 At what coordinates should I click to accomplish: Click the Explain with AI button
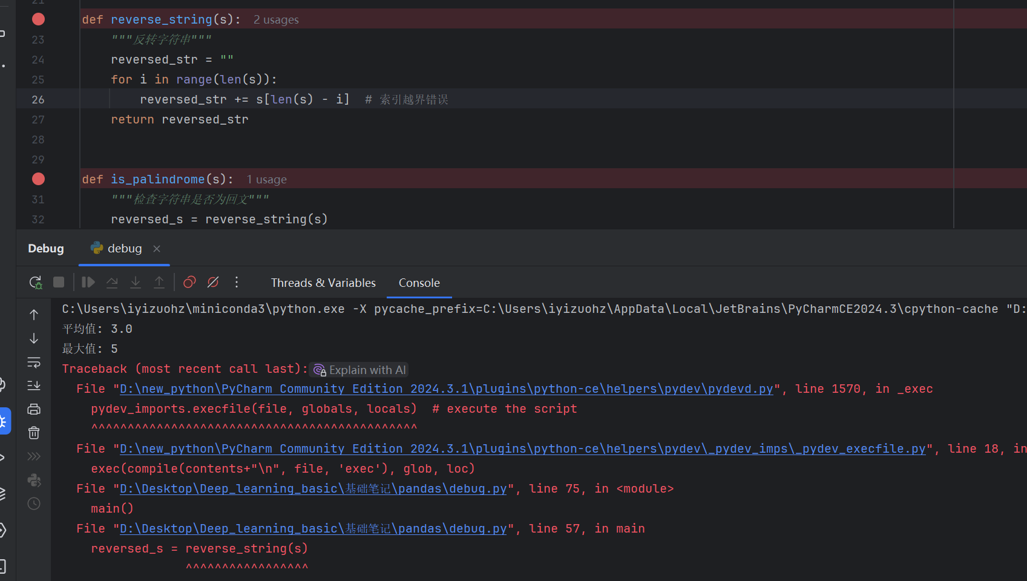coord(359,369)
